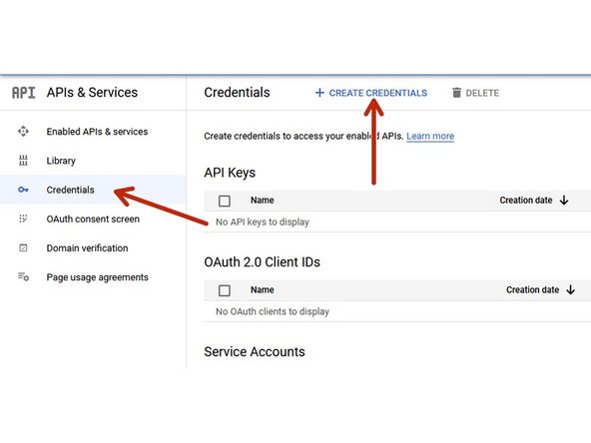Click the API Keys section heading

pos(230,173)
